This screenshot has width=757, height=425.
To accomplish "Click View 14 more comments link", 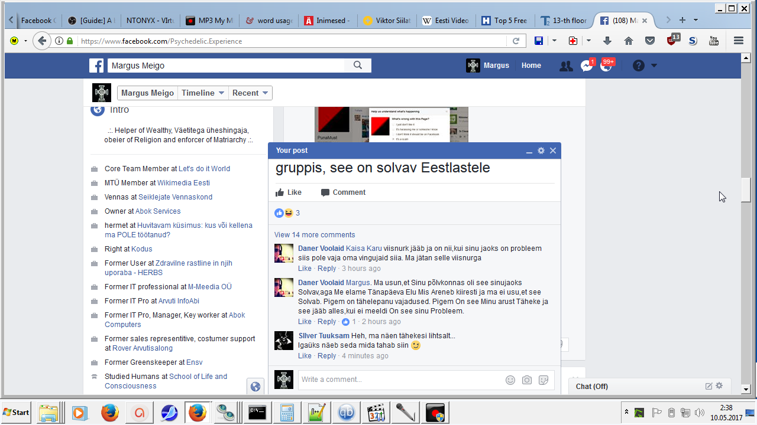I will click(315, 235).
